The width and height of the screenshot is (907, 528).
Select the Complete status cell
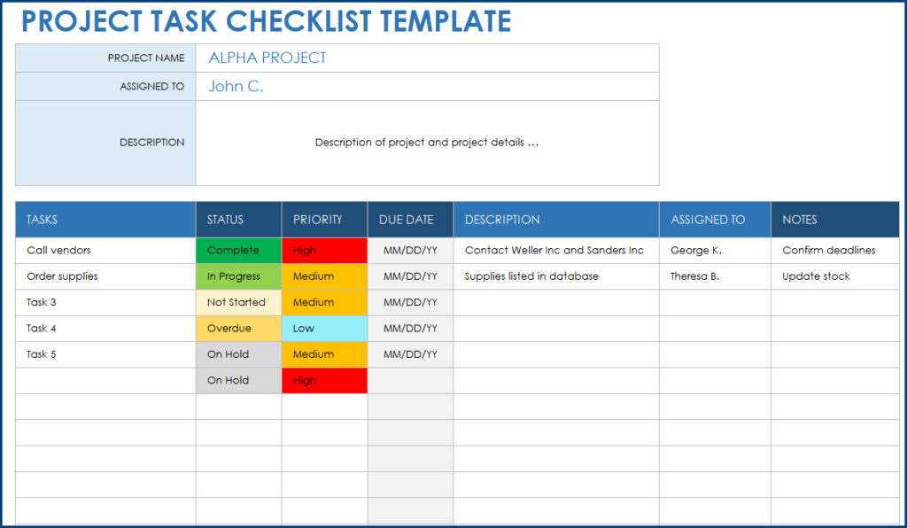point(237,250)
